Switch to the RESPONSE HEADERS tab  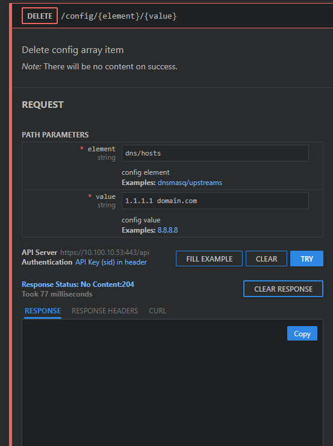[105, 311]
